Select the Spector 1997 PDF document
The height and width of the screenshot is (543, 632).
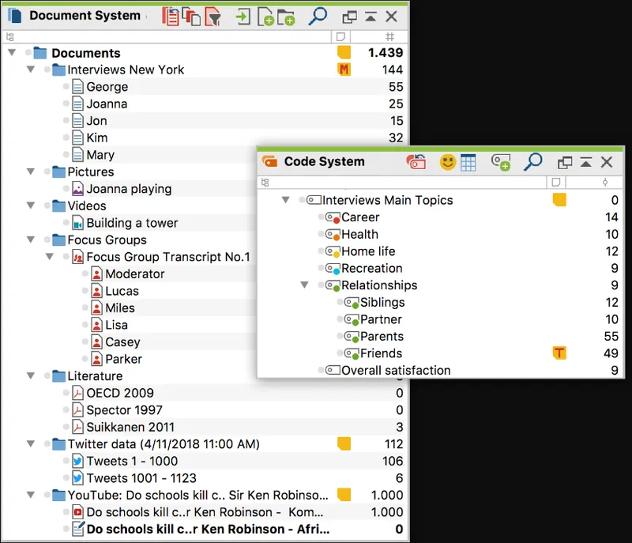pos(124,410)
